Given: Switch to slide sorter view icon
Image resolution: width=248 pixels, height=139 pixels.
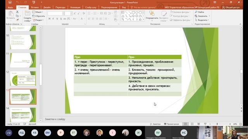Looking at the screenshot, I should 192,124.
